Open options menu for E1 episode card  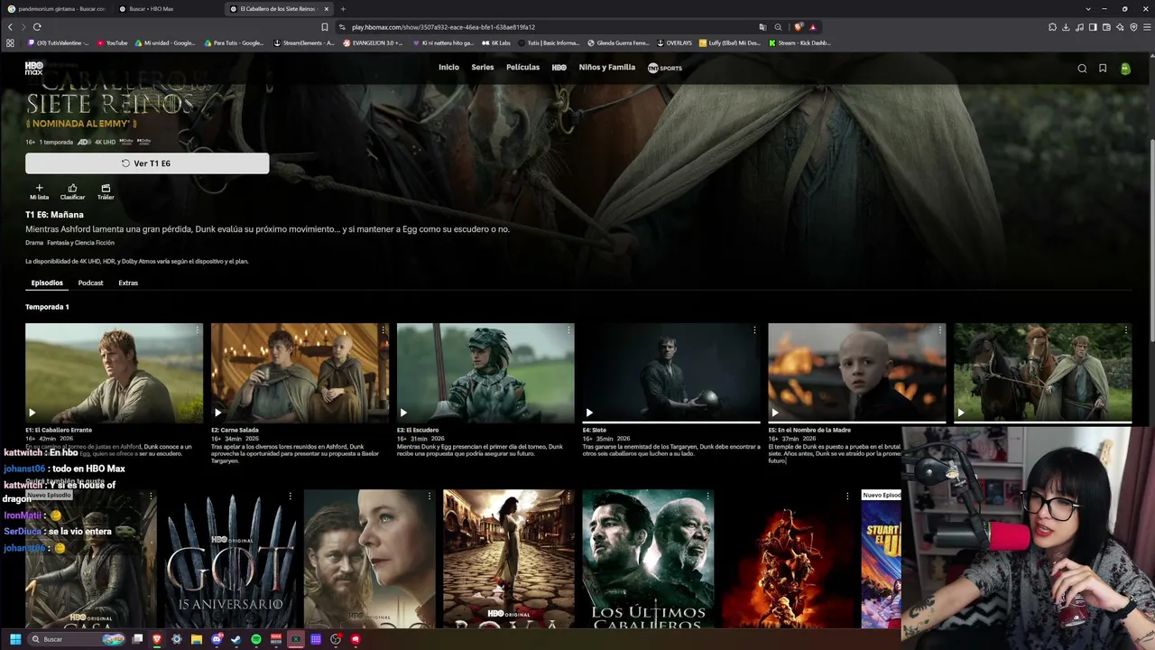click(197, 331)
